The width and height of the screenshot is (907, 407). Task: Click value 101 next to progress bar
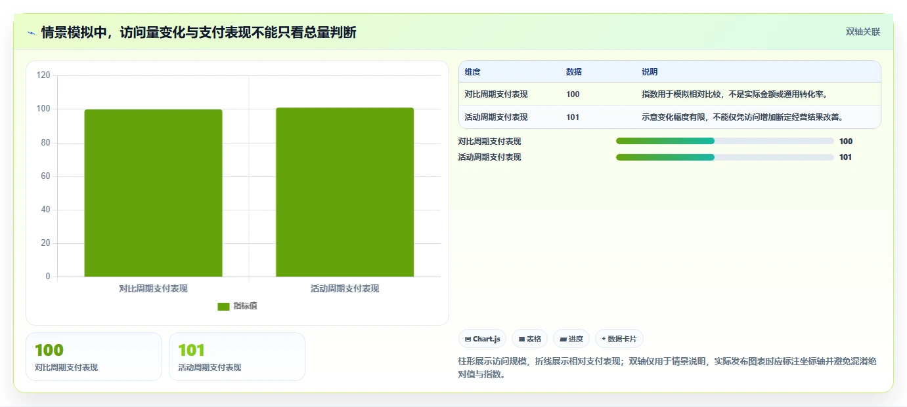point(846,157)
